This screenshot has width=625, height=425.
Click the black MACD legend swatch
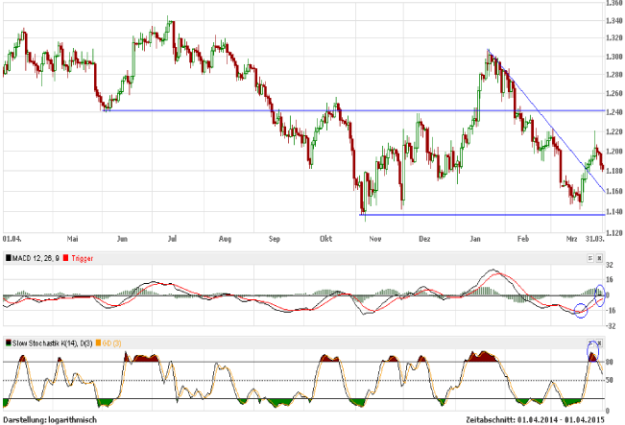pyautogui.click(x=9, y=258)
